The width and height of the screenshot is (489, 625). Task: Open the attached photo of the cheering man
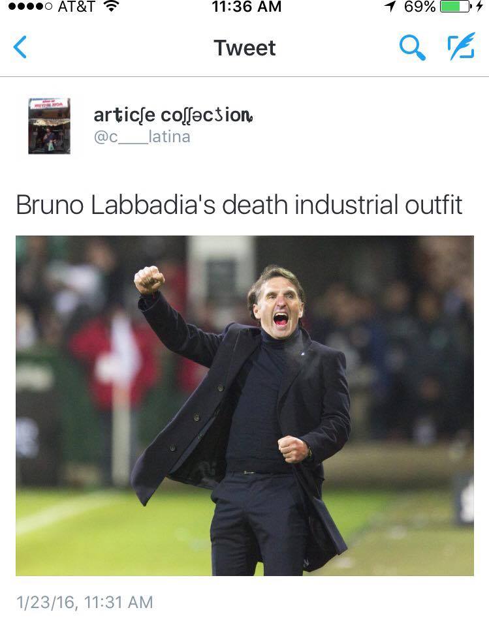244,405
